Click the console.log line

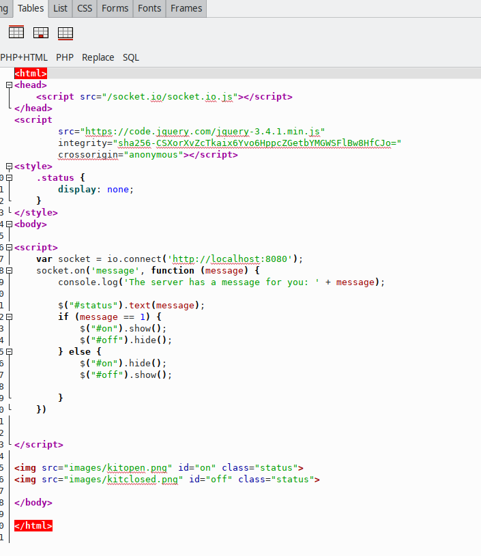[221, 282]
